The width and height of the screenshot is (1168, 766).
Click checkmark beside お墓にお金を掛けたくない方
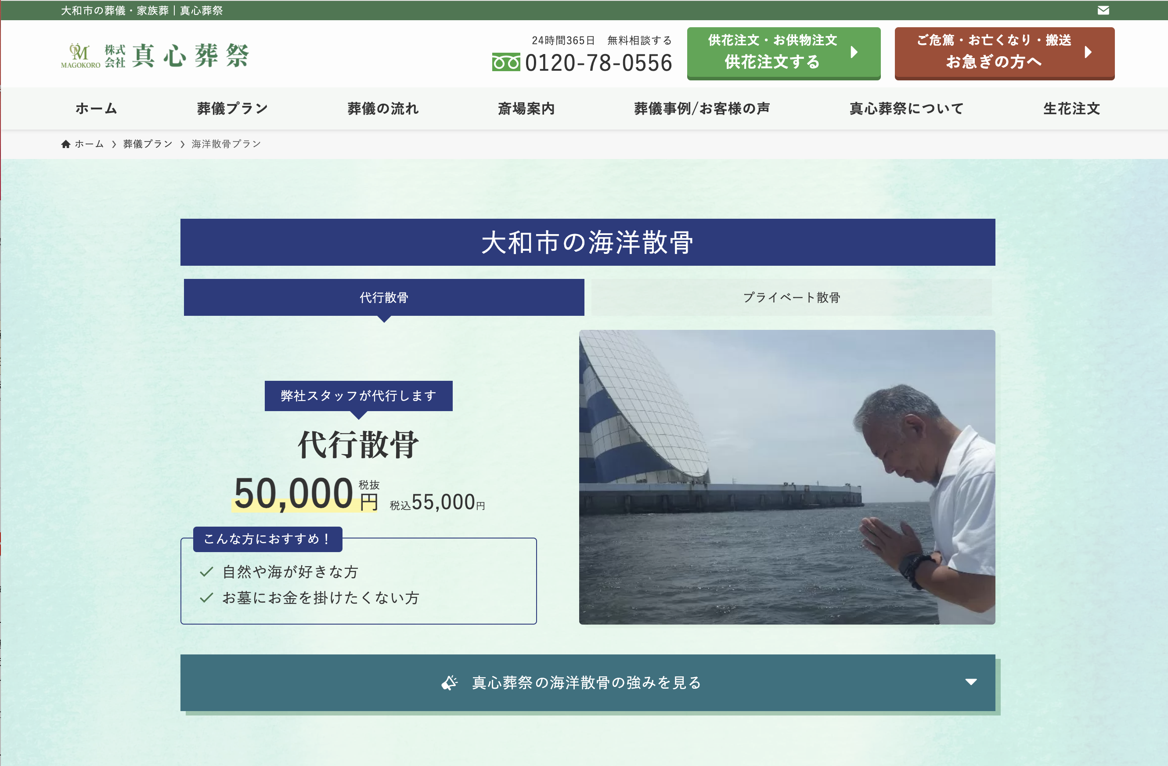coord(207,598)
